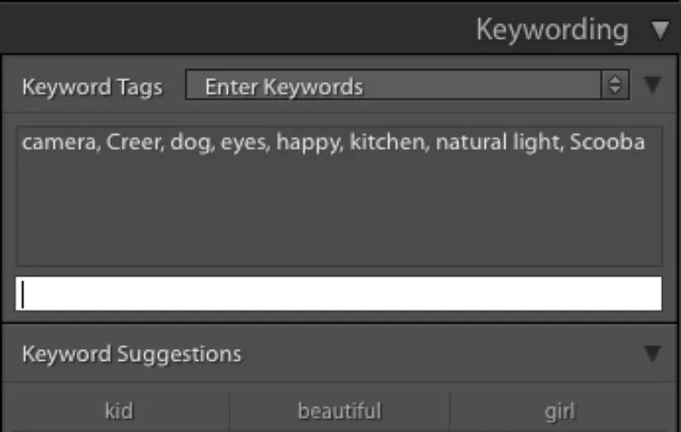Click the word "camera" in applied keywords
This screenshot has height=432, width=681.
click(x=50, y=142)
